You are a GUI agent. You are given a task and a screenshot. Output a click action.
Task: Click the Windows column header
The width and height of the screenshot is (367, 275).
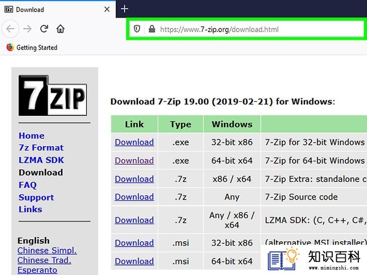click(x=232, y=124)
